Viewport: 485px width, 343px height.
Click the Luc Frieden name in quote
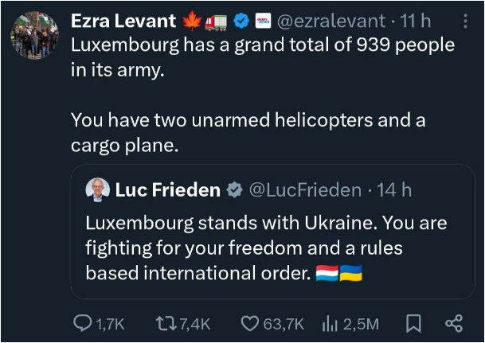pyautogui.click(x=166, y=190)
